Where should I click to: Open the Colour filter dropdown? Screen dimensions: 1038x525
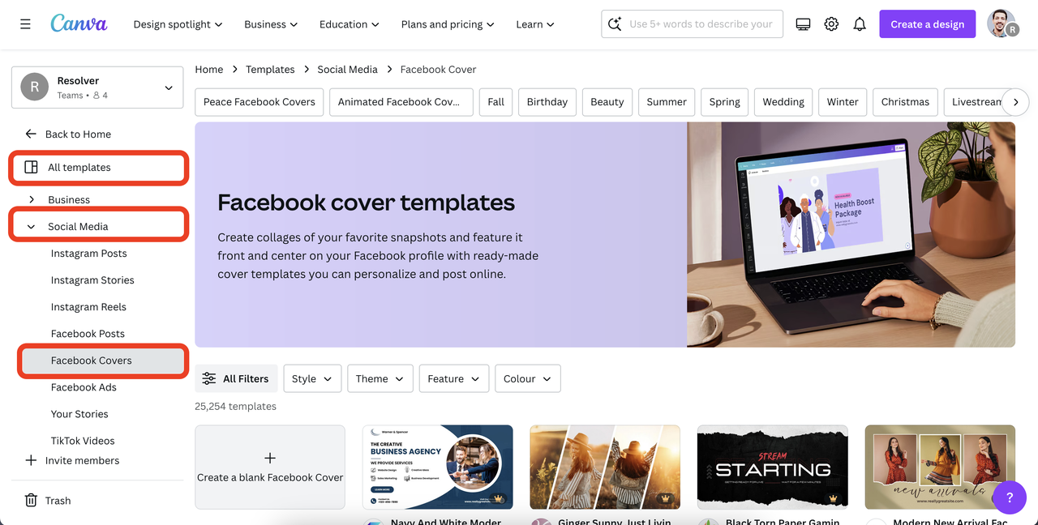pos(528,378)
